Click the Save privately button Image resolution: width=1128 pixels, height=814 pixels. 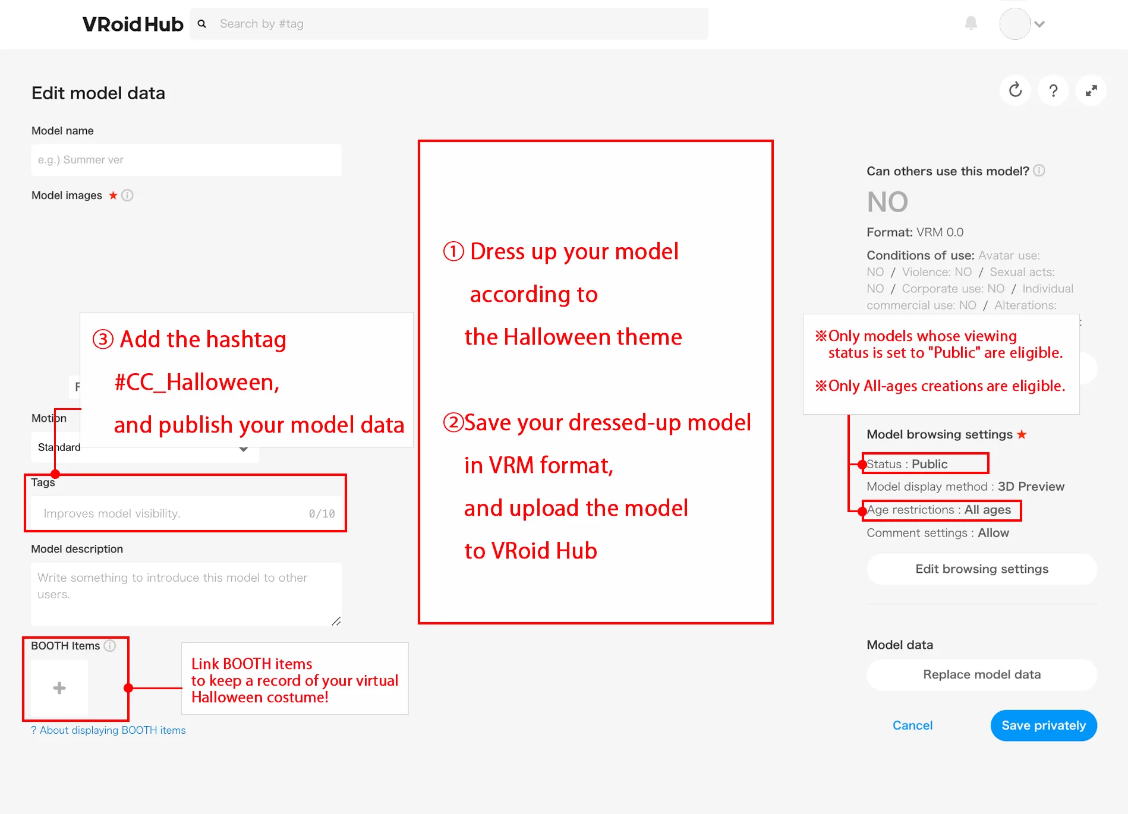(x=1044, y=725)
